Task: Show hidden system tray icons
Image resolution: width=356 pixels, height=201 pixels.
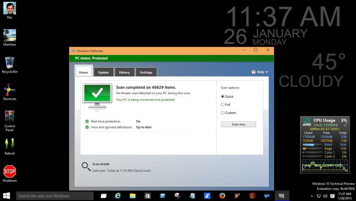Action: [312, 196]
